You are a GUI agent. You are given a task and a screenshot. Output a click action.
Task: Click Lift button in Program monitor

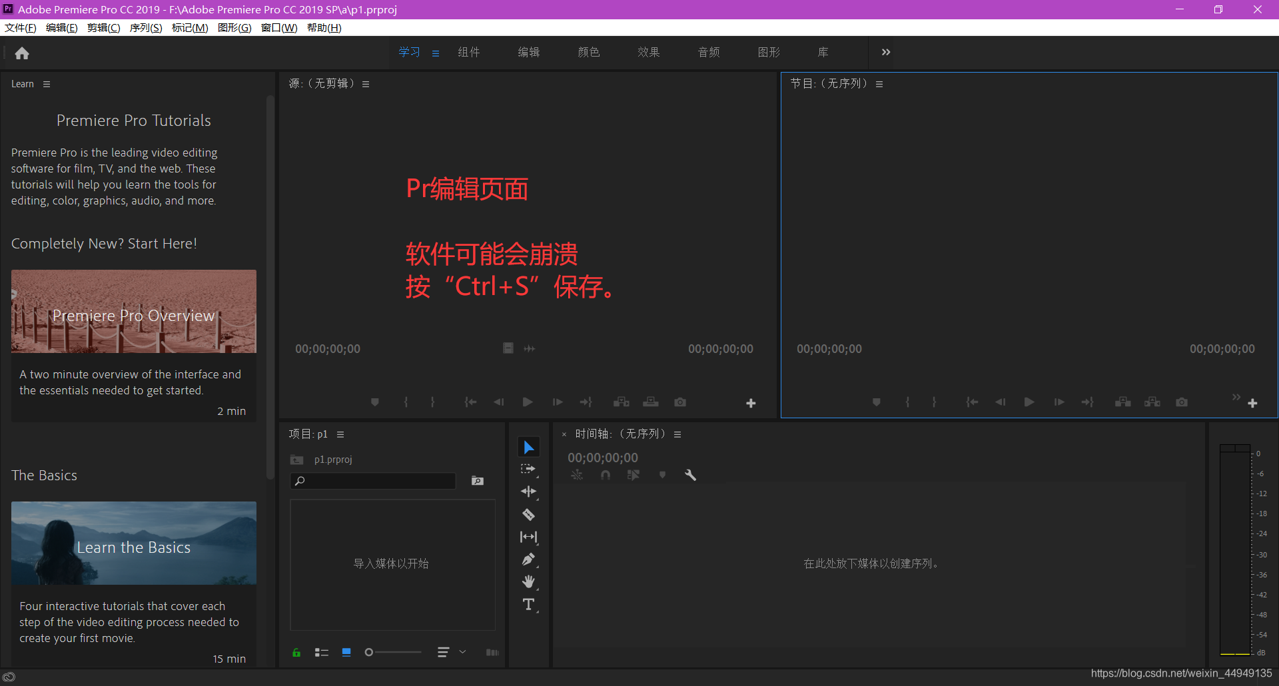[1123, 402]
